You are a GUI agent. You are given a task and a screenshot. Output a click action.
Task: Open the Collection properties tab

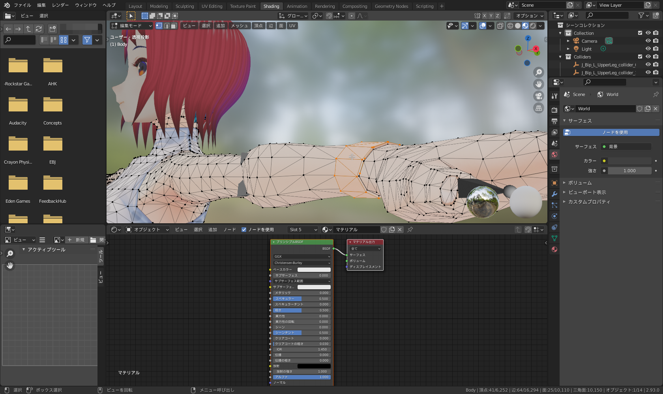[554, 169]
